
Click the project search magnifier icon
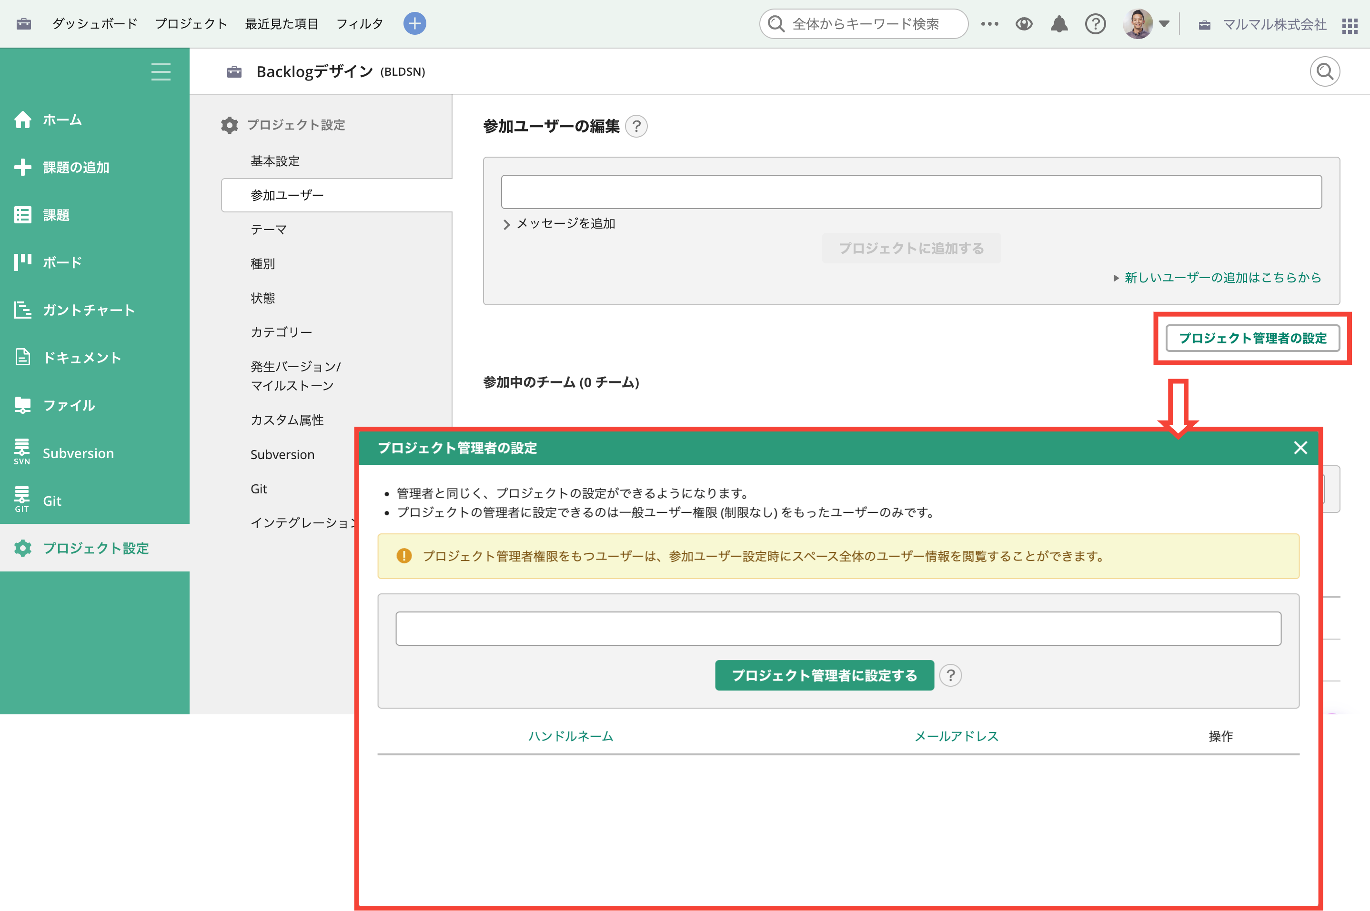click(x=1325, y=71)
